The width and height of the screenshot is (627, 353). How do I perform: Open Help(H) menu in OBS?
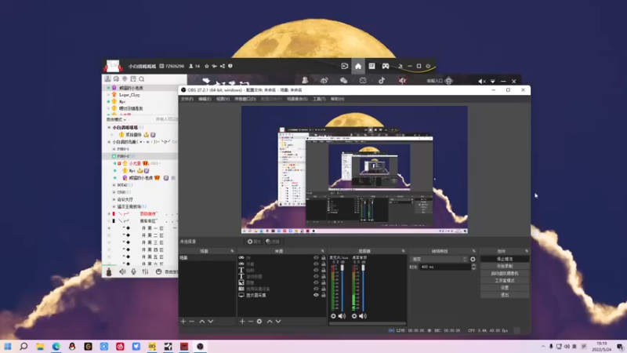[337, 99]
